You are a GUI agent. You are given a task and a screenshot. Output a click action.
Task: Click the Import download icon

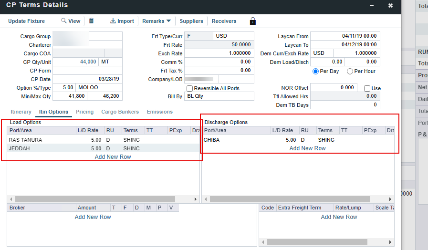pyautogui.click(x=113, y=21)
